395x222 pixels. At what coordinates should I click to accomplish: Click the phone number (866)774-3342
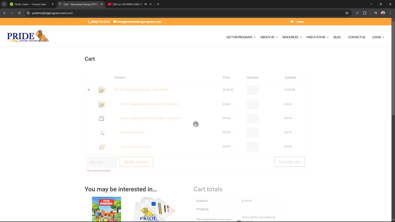[99, 22]
